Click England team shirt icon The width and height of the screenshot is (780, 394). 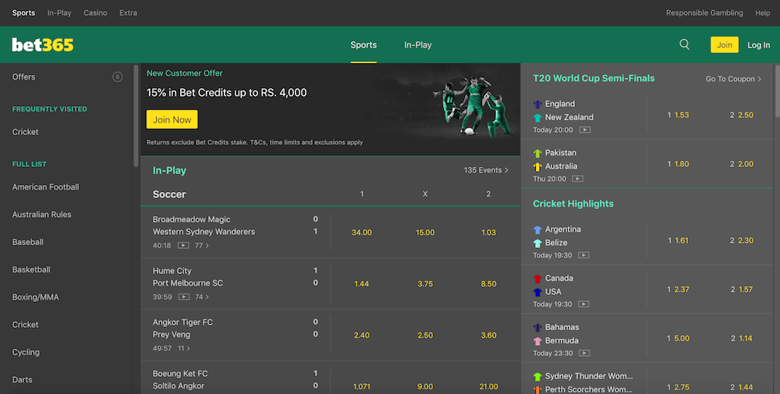(537, 105)
